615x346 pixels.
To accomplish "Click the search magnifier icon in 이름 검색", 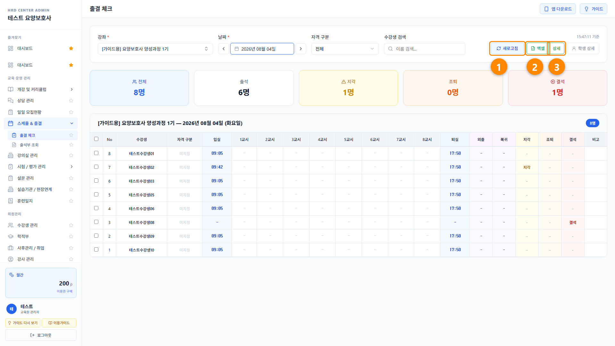I will tap(390, 49).
